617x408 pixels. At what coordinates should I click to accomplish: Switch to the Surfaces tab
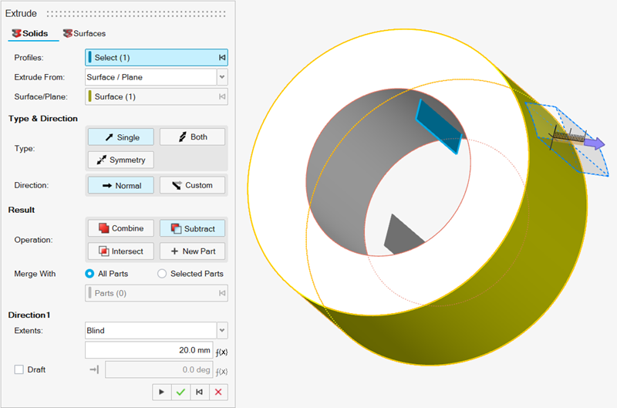click(x=84, y=34)
